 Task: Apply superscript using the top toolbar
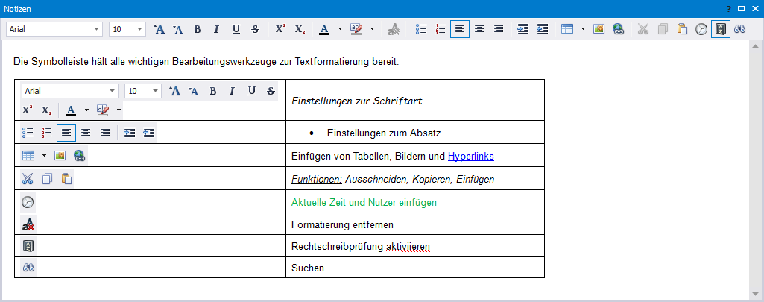coord(280,29)
